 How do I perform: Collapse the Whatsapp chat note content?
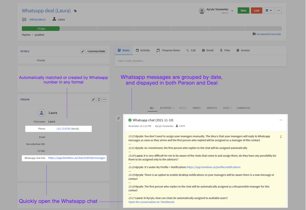(x=281, y=137)
